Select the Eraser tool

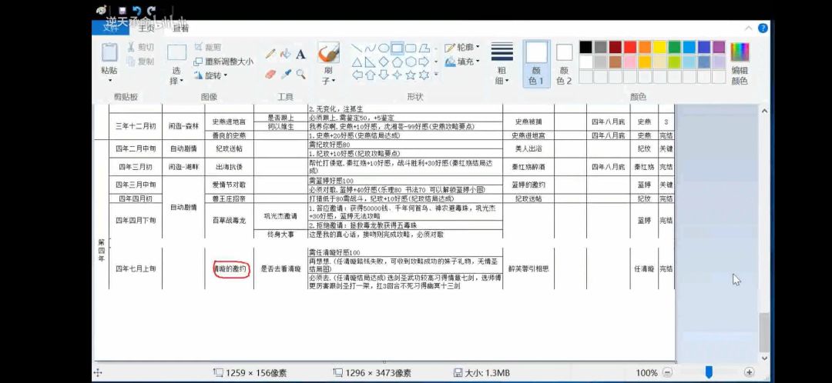270,74
